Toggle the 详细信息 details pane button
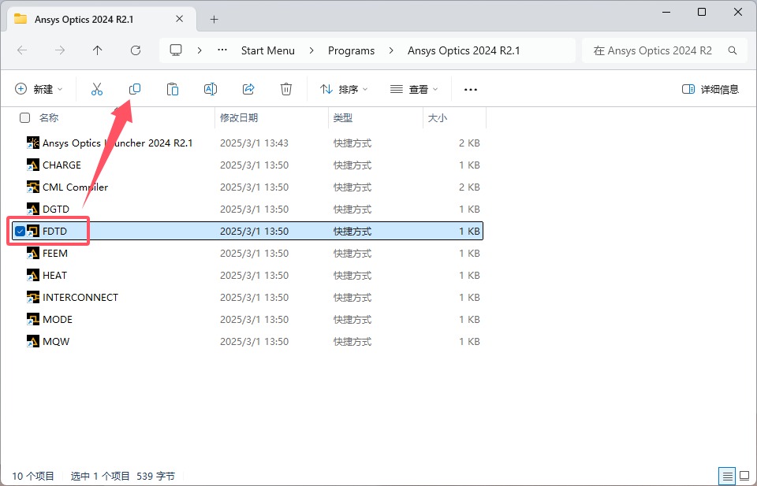The width and height of the screenshot is (757, 486). point(710,89)
